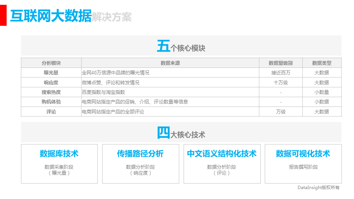This screenshot has width=354, height=199.
Task: Click the cell 小数据
Action: click(x=322, y=102)
